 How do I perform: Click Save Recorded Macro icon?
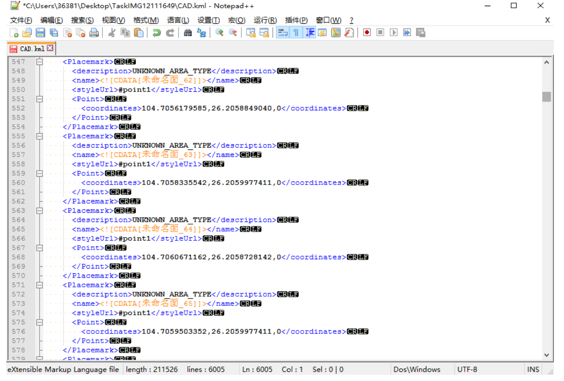421,33
